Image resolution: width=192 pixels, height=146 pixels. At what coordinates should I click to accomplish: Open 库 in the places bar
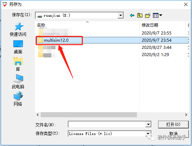(18, 64)
